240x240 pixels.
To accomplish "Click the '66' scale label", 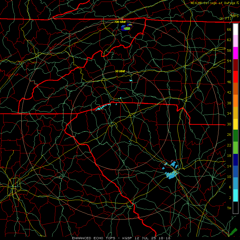I will click(x=229, y=29).
